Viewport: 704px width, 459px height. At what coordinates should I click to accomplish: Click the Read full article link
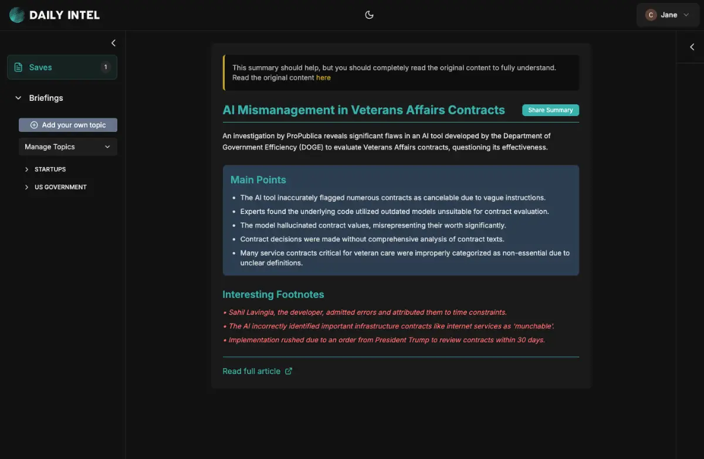tap(251, 371)
